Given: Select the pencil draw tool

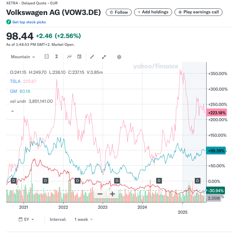Looking at the screenshot, I should coord(92,57).
